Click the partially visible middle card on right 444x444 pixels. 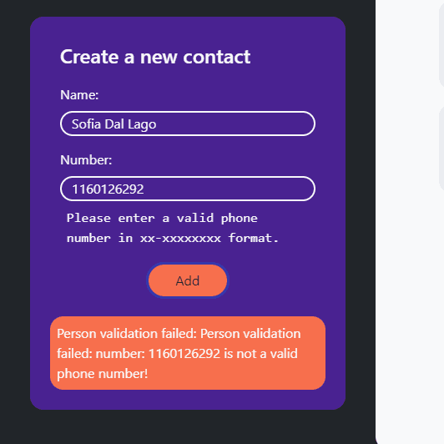point(441,149)
